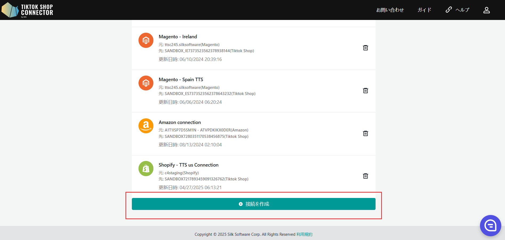Click the chain link icon beside ヘルプ
The width and height of the screenshot is (505, 240).
449,10
